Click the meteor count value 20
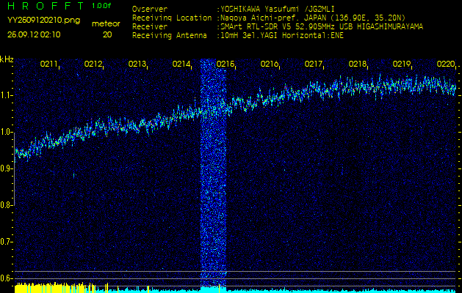Image resolution: width=462 pixels, height=293 pixels. (107, 34)
